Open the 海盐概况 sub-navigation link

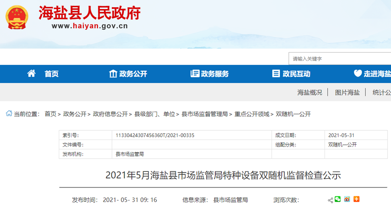310,92
